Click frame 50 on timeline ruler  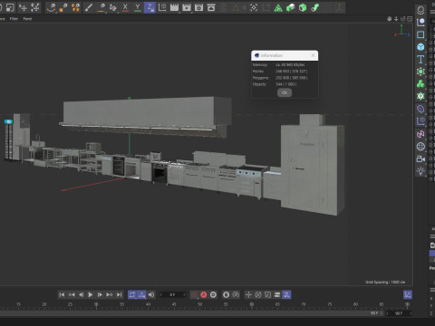tap(200, 304)
